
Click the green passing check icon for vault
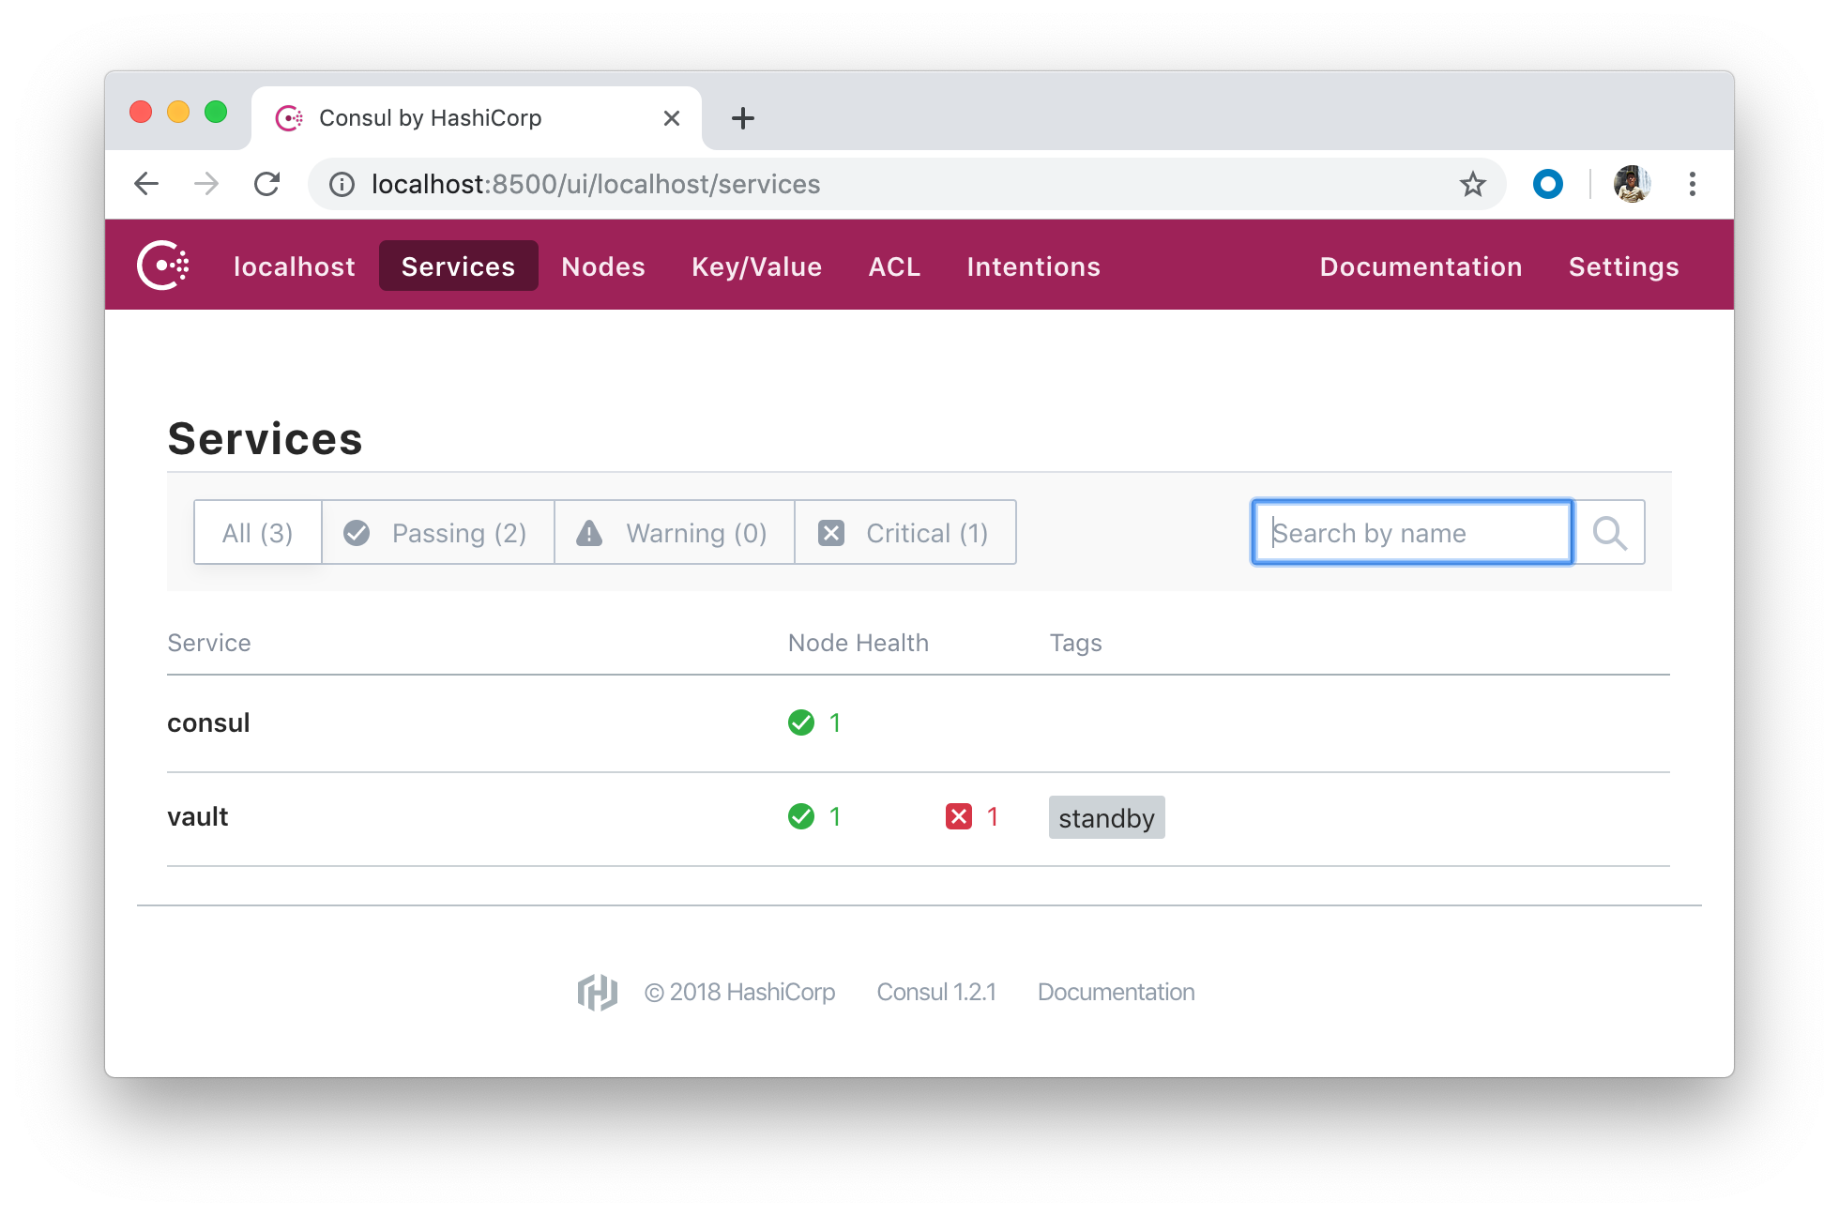801,816
